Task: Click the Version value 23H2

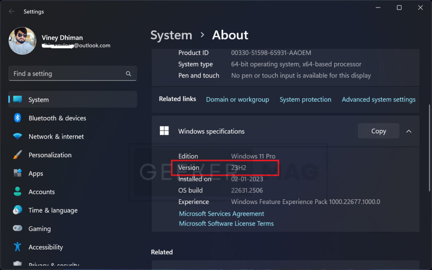Action: (239, 168)
